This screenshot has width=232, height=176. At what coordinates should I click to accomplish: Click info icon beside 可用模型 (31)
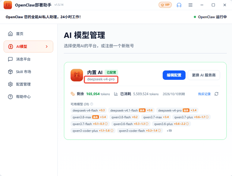92,104
